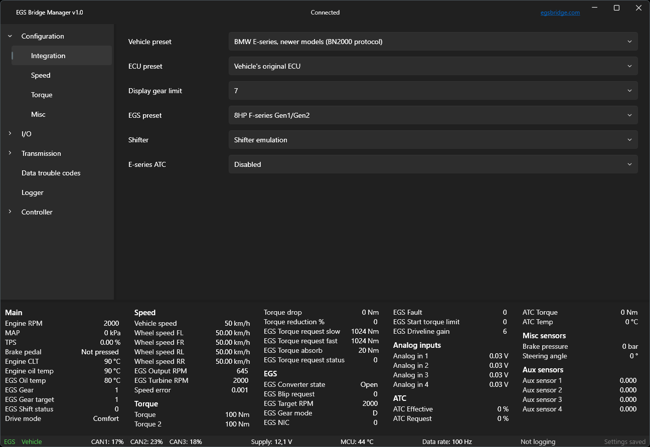
Task: Click the EGS Torque absorb 20 Nm value
Action: click(369, 350)
